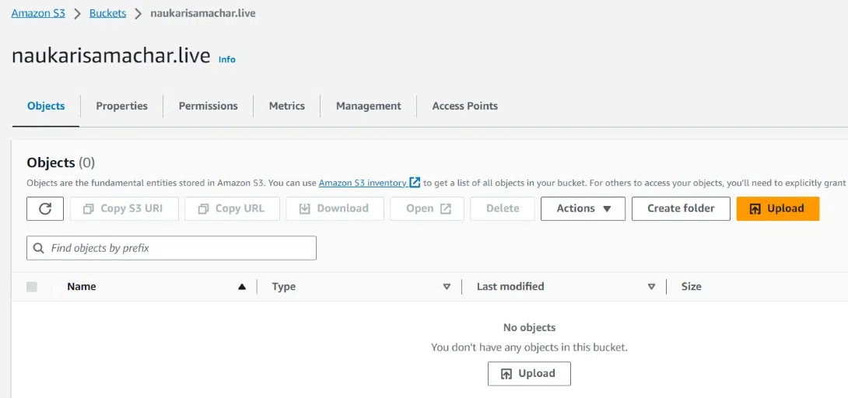Go to Buckets in the breadcrumb

point(107,13)
